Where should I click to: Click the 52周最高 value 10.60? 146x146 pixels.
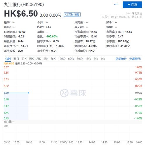pos(22,32)
